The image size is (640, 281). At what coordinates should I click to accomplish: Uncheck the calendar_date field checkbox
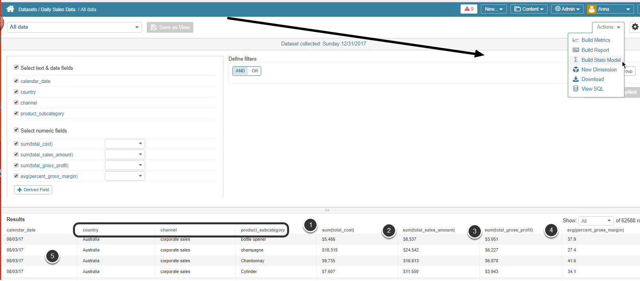coord(16,81)
